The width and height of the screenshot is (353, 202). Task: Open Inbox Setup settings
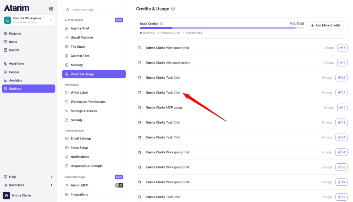pyautogui.click(x=79, y=148)
